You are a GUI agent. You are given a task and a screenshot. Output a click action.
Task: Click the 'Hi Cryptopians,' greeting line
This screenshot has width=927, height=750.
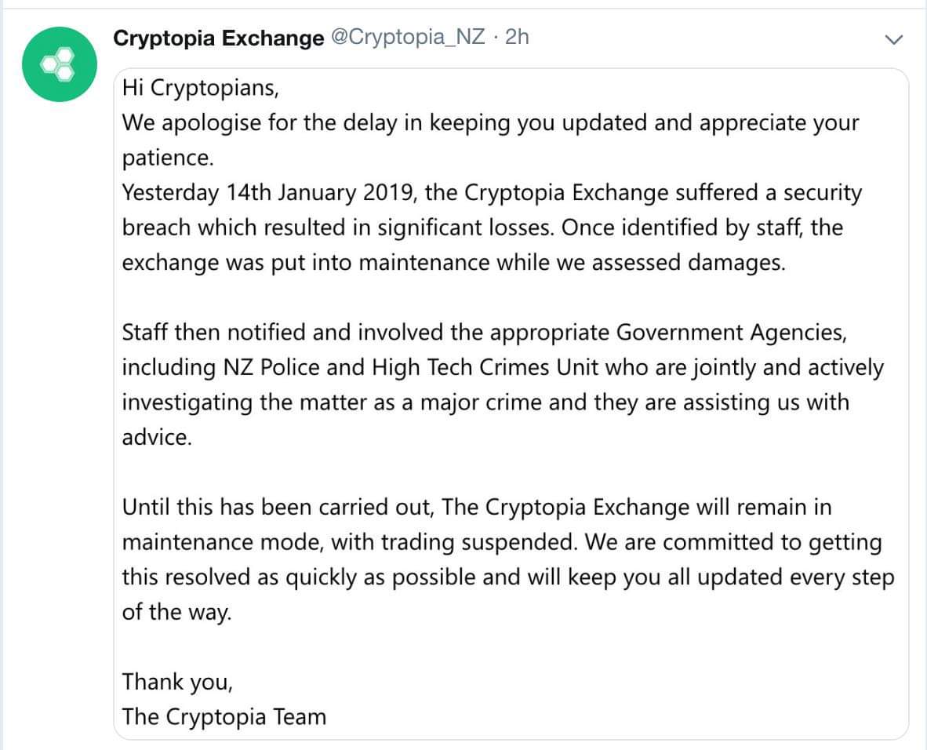[x=201, y=87]
